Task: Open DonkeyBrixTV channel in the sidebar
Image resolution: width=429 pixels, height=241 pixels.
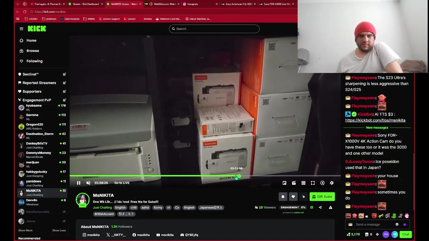Action: pos(42,145)
